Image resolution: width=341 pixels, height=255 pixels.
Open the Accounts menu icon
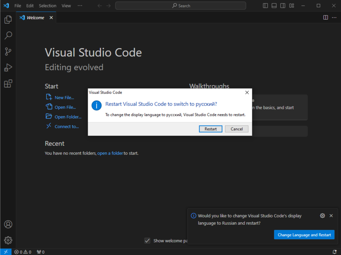[x=8, y=224]
